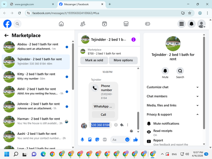Click the WhatsApp button in the phone card
This screenshot has width=212, height=159.
tap(103, 106)
